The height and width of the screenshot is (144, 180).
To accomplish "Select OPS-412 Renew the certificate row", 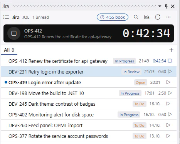I will pyautogui.click(x=89, y=61).
